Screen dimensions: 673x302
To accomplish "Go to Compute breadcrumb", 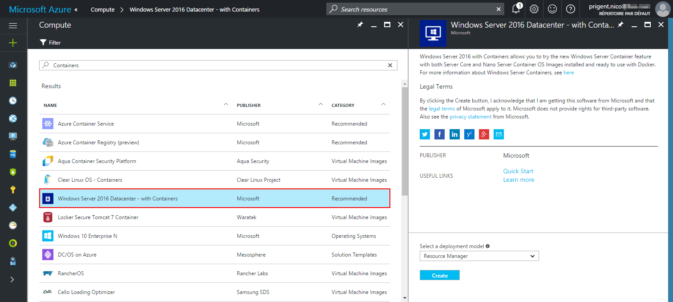I will point(102,9).
